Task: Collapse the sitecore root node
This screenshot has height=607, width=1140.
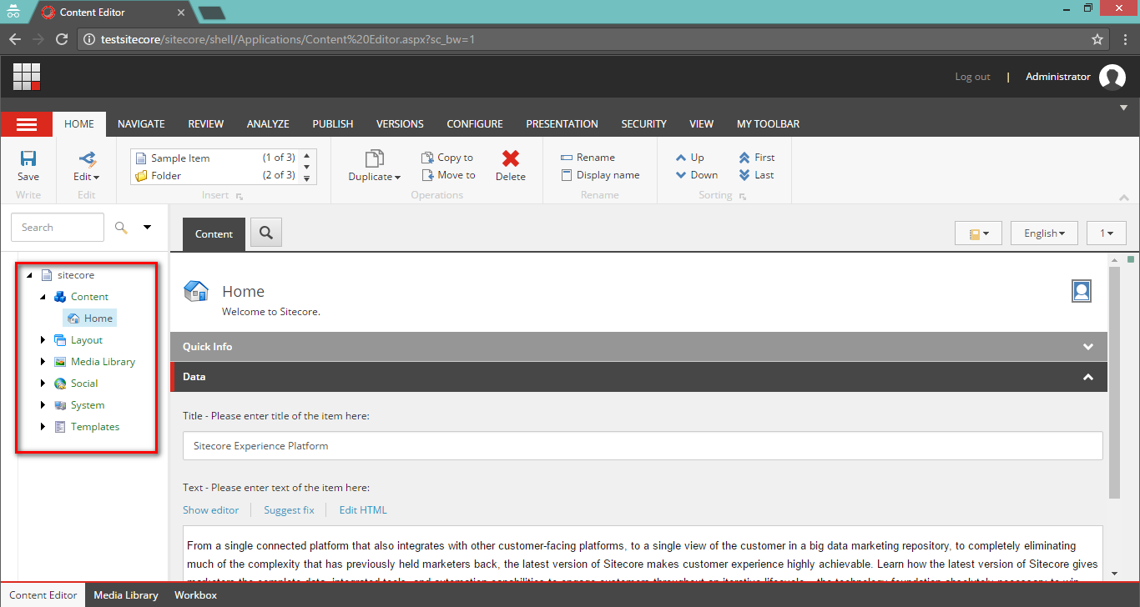Action: (30, 275)
